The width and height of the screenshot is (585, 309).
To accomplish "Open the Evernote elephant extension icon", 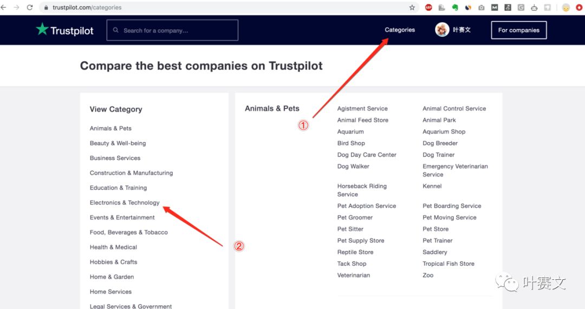I will coord(455,8).
